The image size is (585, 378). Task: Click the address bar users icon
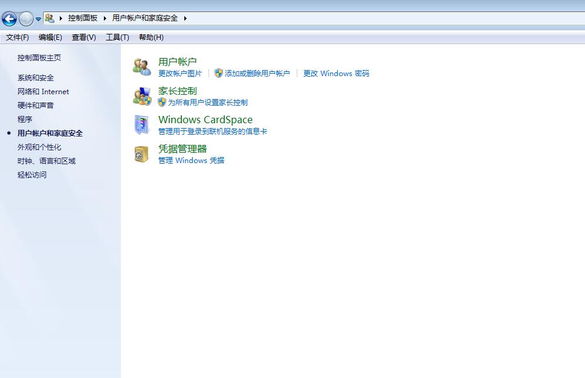coord(50,18)
